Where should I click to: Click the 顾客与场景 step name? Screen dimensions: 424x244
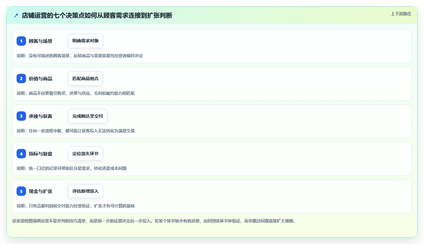click(40, 41)
